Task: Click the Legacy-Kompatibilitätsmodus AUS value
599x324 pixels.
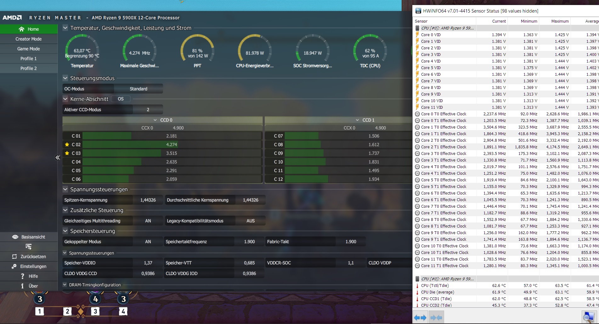Action: coord(251,221)
